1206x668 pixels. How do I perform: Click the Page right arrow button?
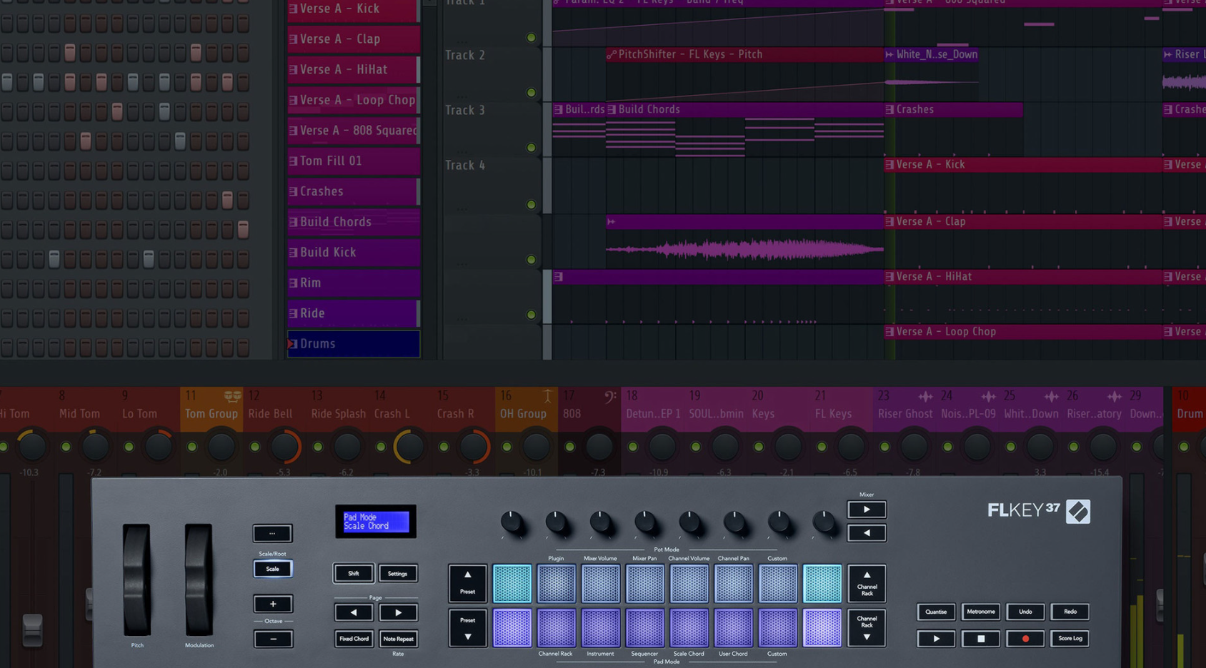398,612
